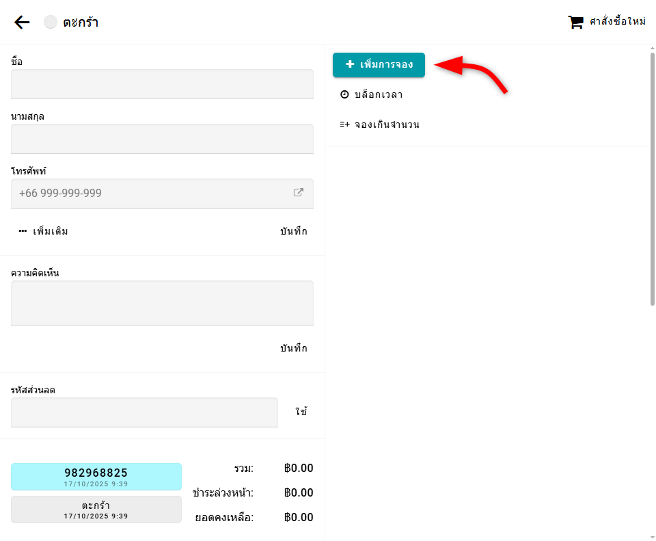Click the external link icon in phone field
The width and height of the screenshot is (656, 541).
pyautogui.click(x=299, y=193)
